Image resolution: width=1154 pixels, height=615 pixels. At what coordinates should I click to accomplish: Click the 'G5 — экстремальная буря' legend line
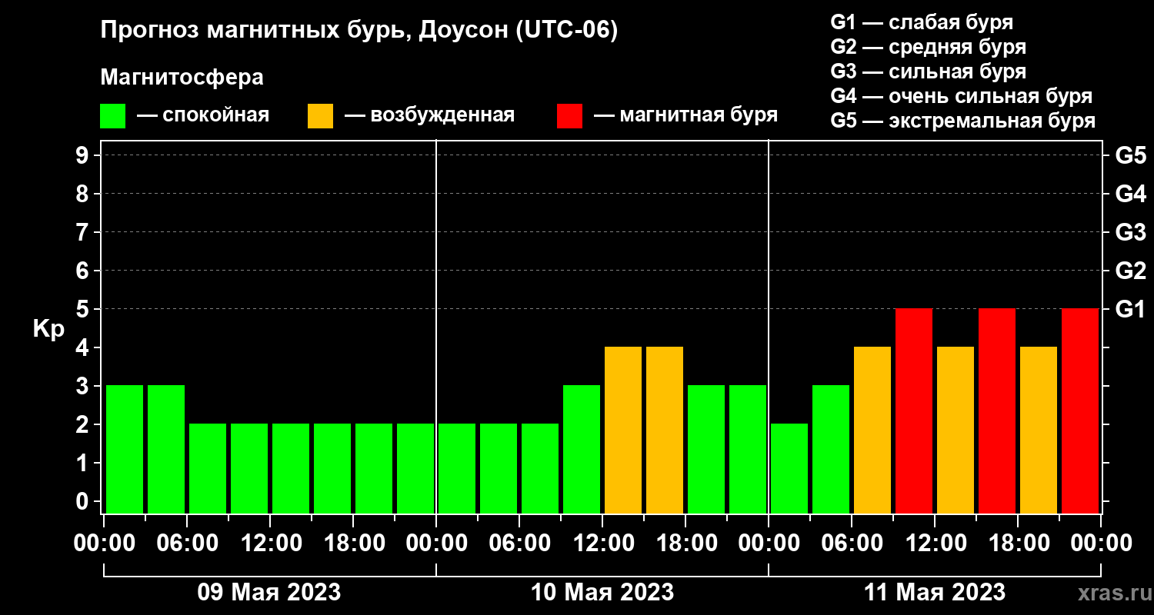[x=963, y=121]
